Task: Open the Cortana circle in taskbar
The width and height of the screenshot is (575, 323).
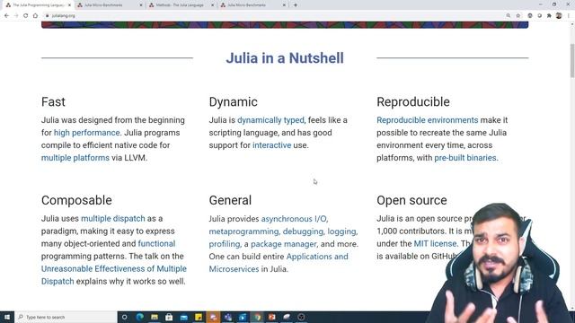Action: point(125,317)
